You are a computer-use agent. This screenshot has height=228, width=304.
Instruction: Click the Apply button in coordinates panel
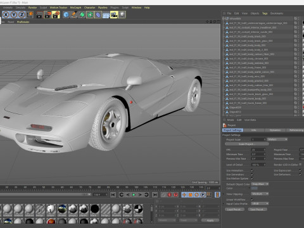(210, 220)
